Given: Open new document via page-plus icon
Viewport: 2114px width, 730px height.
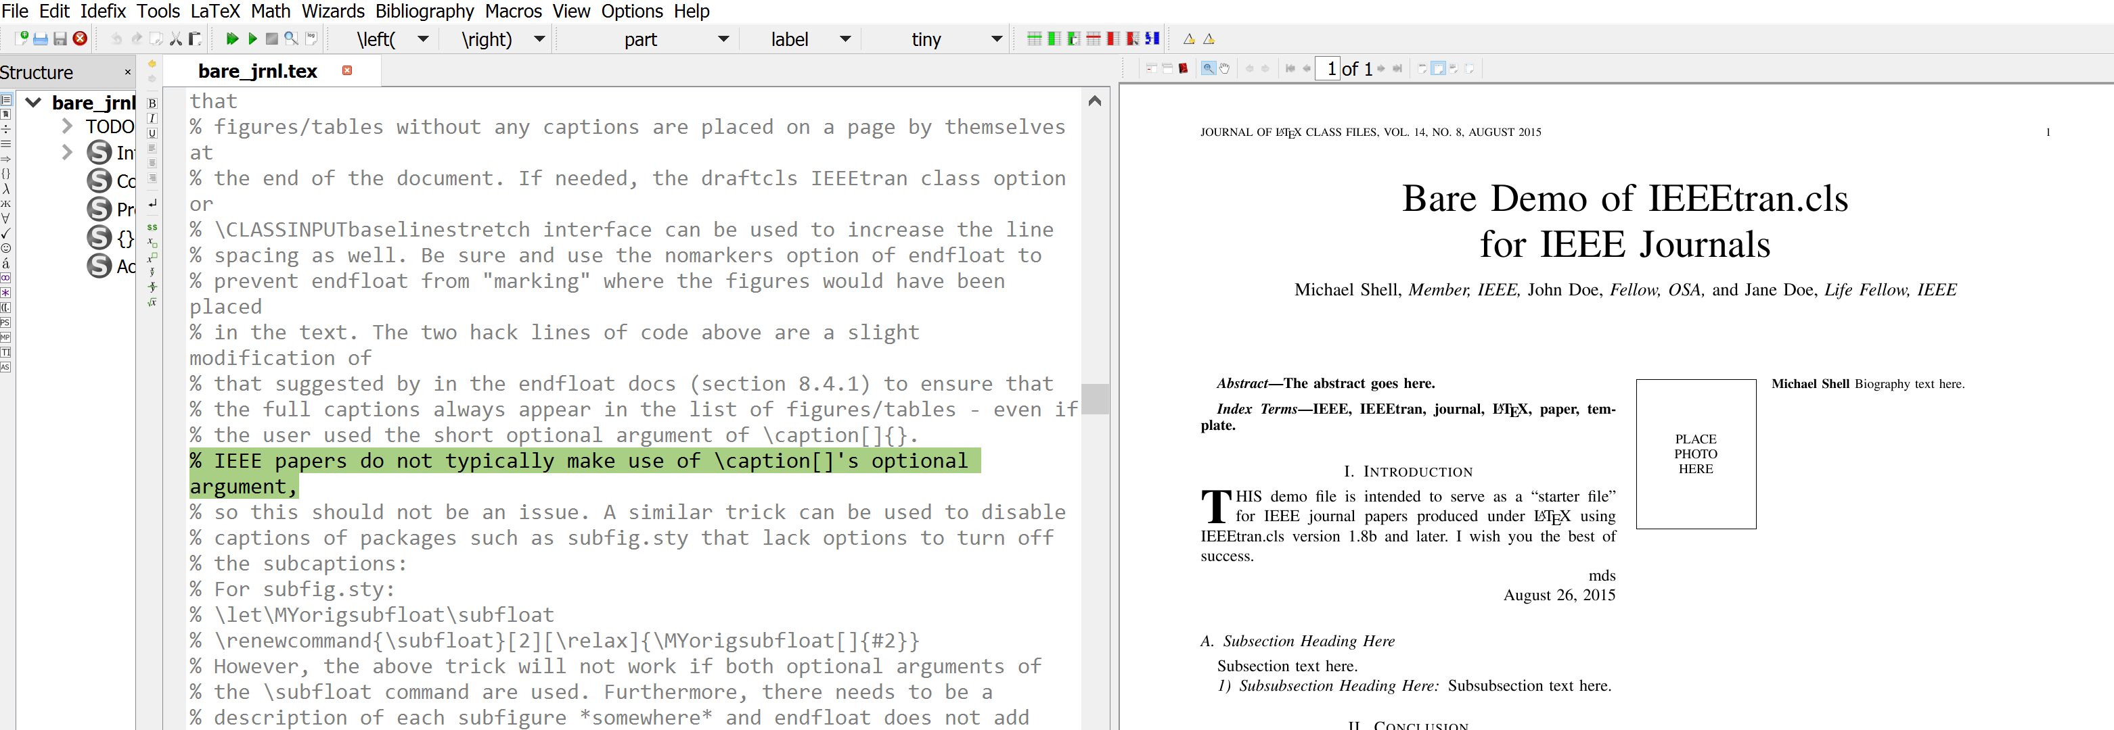Looking at the screenshot, I should pos(22,39).
